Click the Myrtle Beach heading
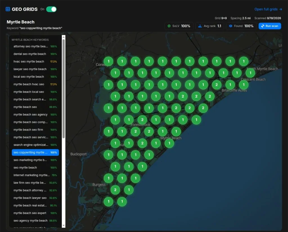This screenshot has width=288, height=232. (21, 22)
